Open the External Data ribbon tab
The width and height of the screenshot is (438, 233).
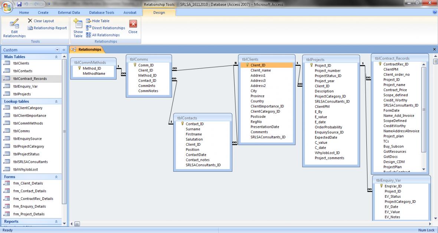click(x=69, y=12)
